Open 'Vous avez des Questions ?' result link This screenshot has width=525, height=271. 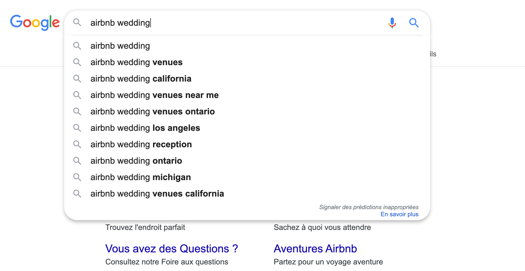171,249
